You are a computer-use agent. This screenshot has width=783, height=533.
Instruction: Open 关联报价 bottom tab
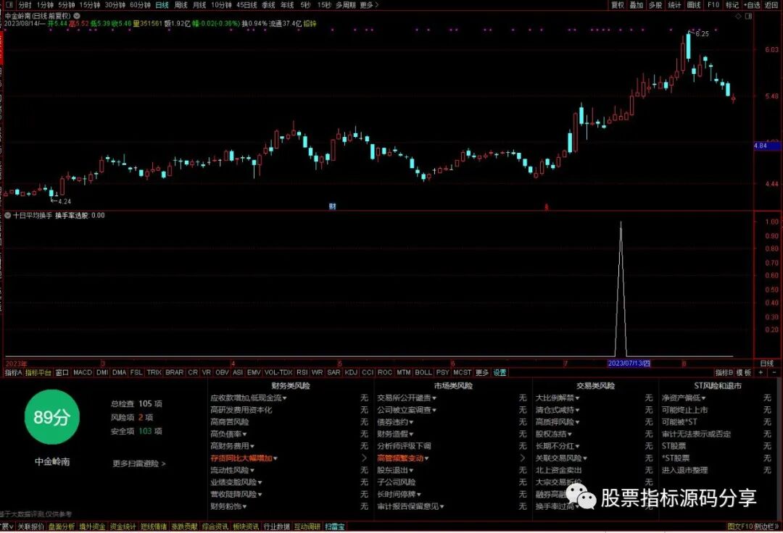point(30,526)
